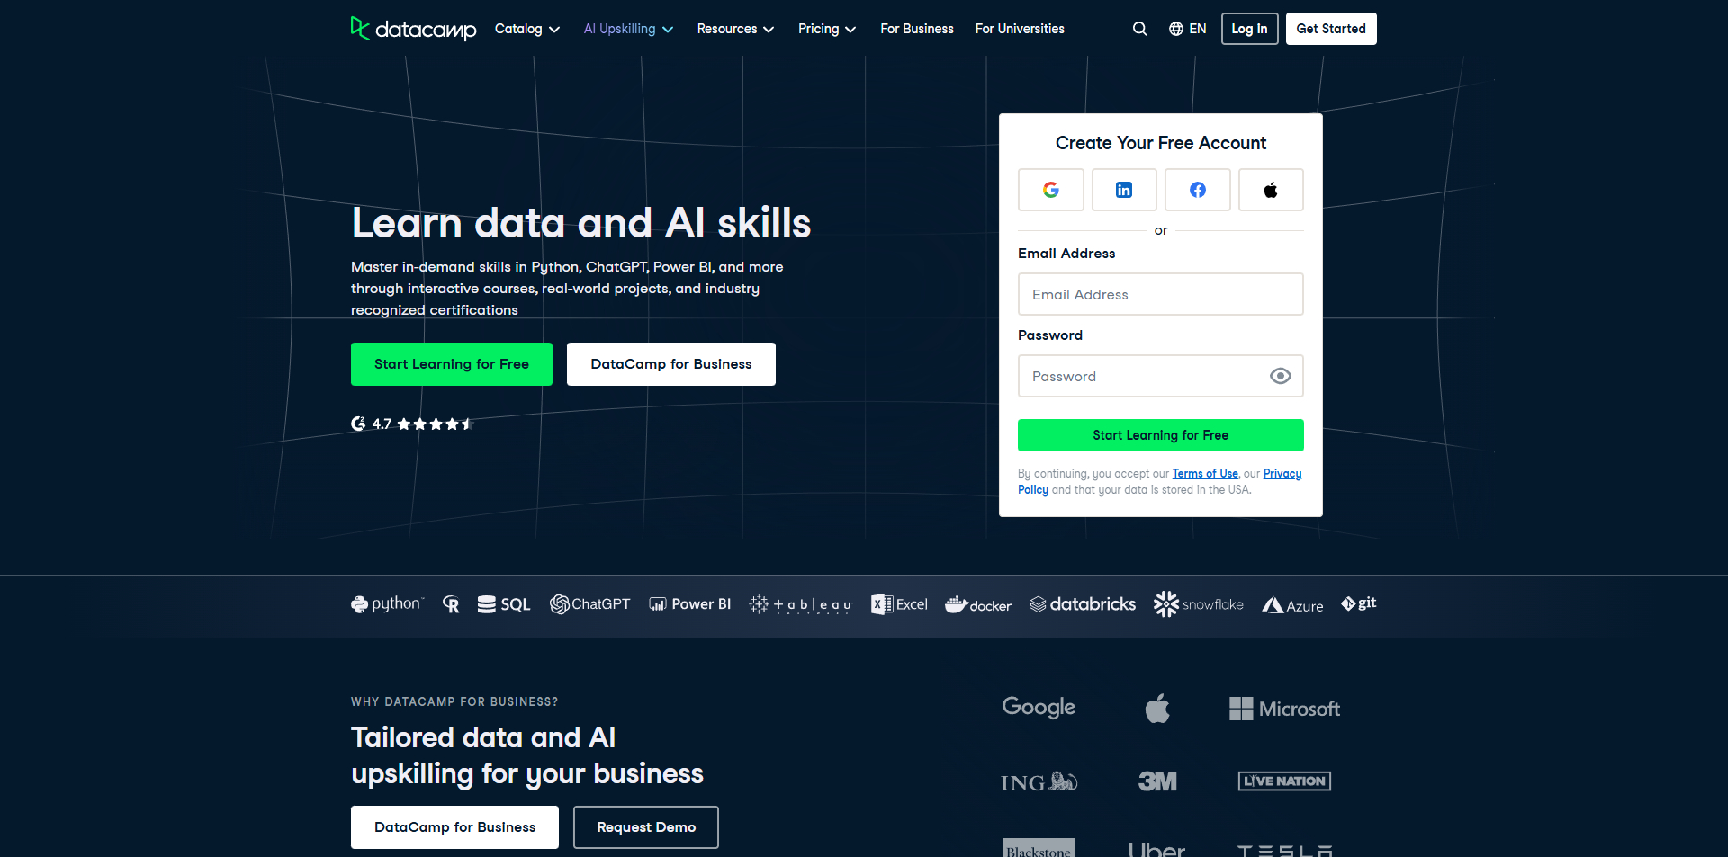1728x857 pixels.
Task: Expand the Pricing menu
Action: (825, 28)
